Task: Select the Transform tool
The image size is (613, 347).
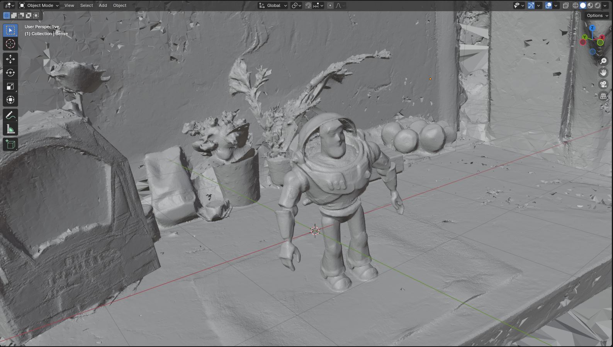Action: coord(10,100)
